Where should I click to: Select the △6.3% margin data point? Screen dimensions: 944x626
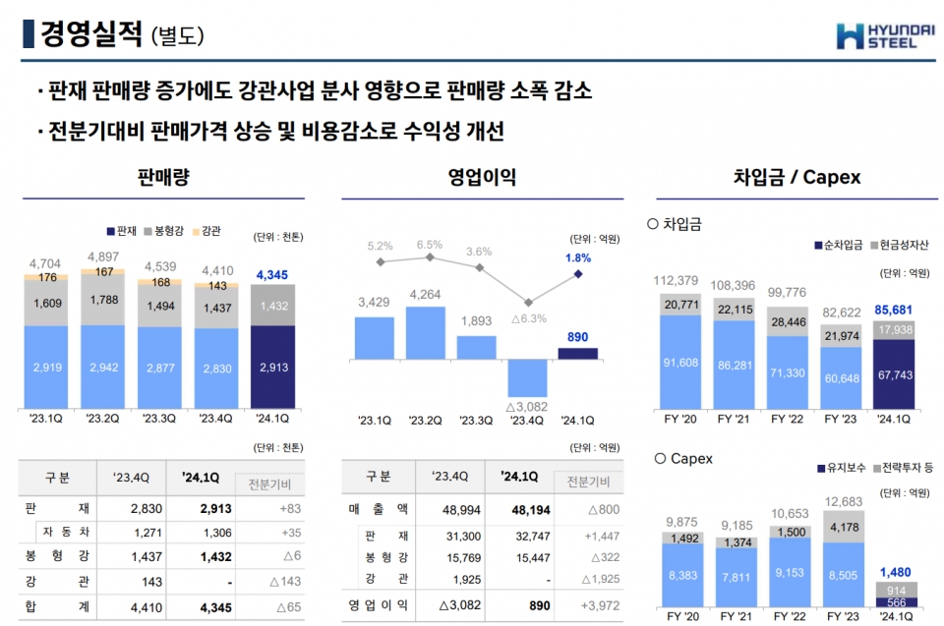click(529, 303)
